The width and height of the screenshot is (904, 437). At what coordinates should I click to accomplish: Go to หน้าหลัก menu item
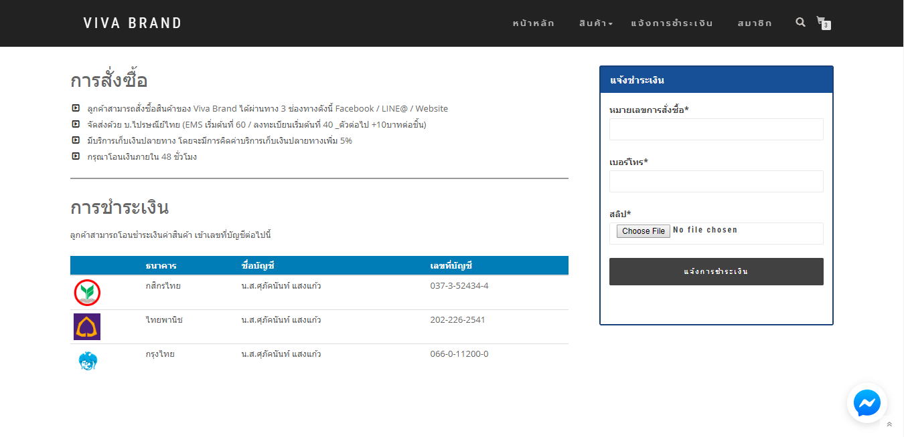click(533, 23)
